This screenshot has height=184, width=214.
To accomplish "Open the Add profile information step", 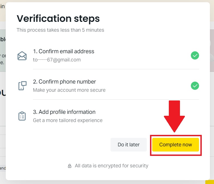I will [x=64, y=112].
